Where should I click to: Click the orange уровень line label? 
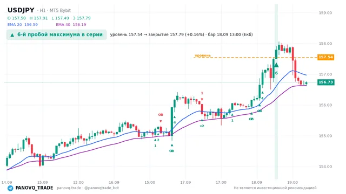tap(203, 55)
